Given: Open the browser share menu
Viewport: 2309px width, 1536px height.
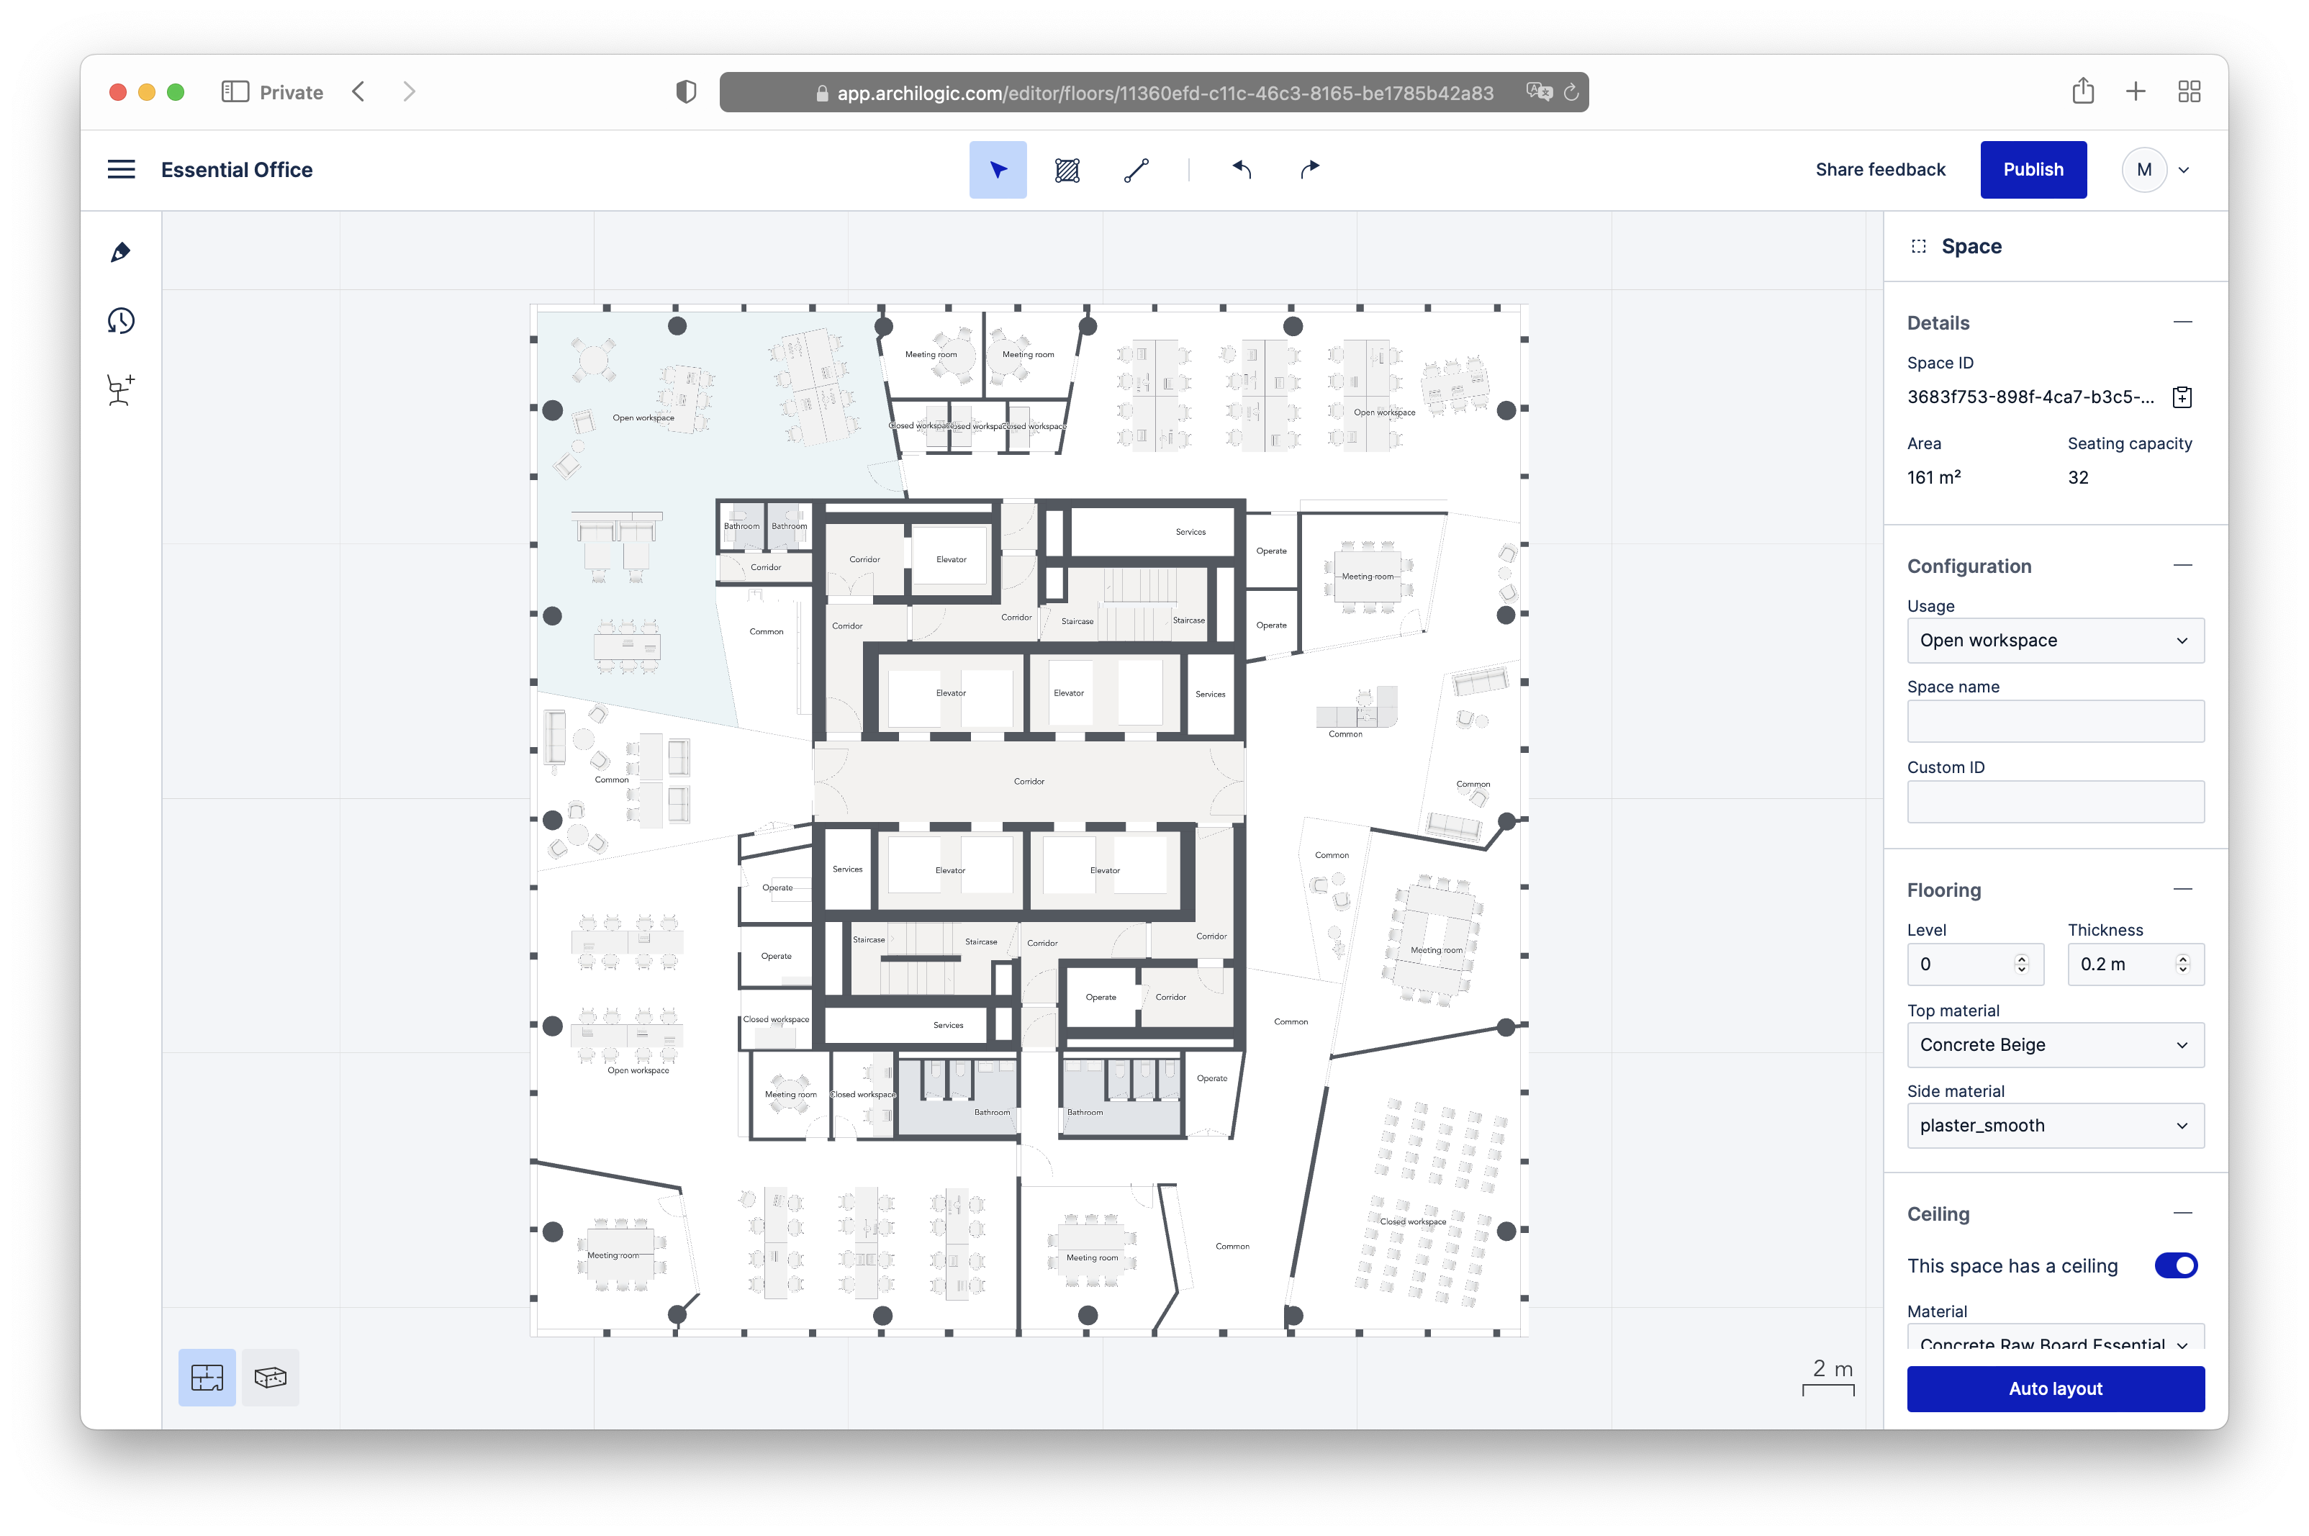Looking at the screenshot, I should click(2083, 91).
